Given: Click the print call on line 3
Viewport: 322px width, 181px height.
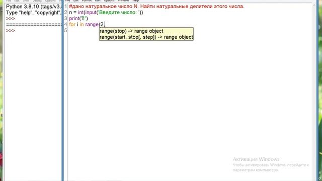Looking at the screenshot, I should click(x=78, y=19).
